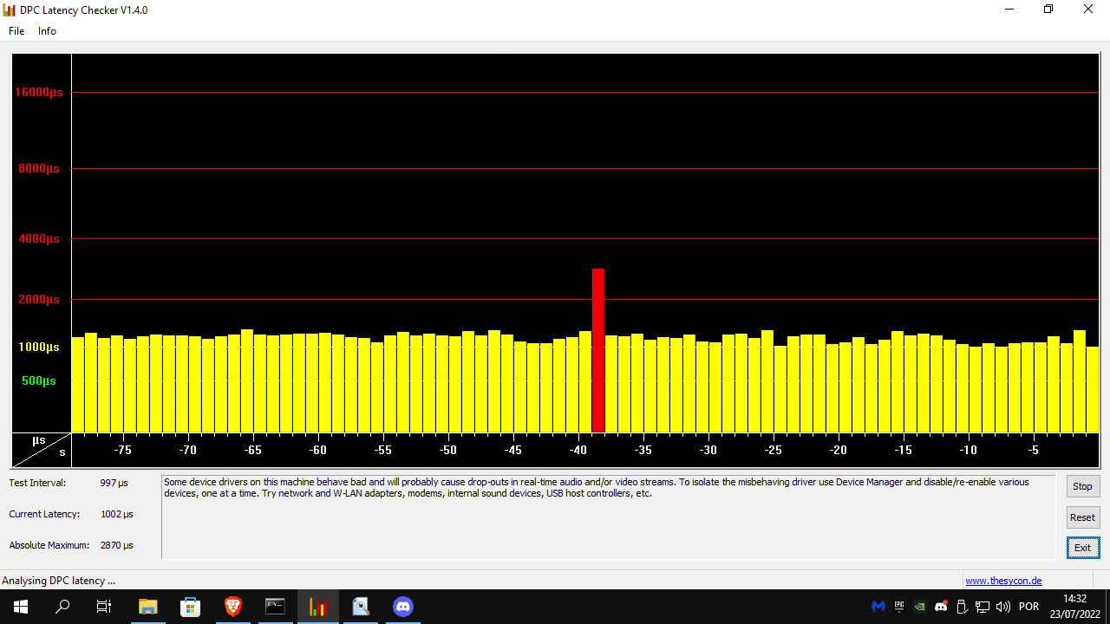The height and width of the screenshot is (624, 1110).
Task: Open Malwarebytes tray icon
Action: pyautogui.click(x=878, y=607)
